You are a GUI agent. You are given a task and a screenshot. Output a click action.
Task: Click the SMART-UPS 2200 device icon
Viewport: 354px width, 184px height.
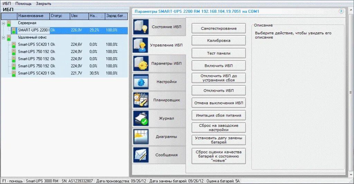[14, 30]
